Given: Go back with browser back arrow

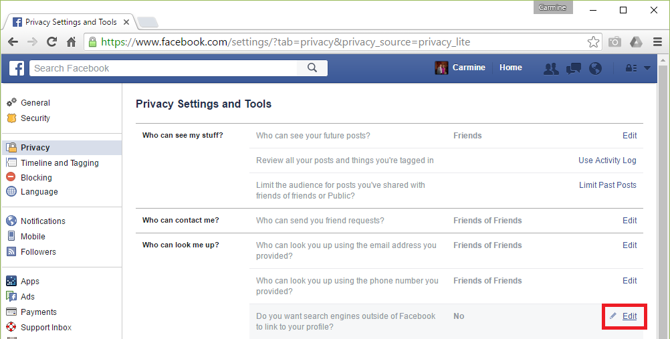Looking at the screenshot, I should 13,42.
